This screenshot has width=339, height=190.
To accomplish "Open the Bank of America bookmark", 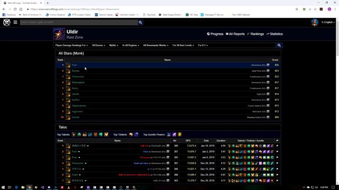I will click(x=30, y=15).
